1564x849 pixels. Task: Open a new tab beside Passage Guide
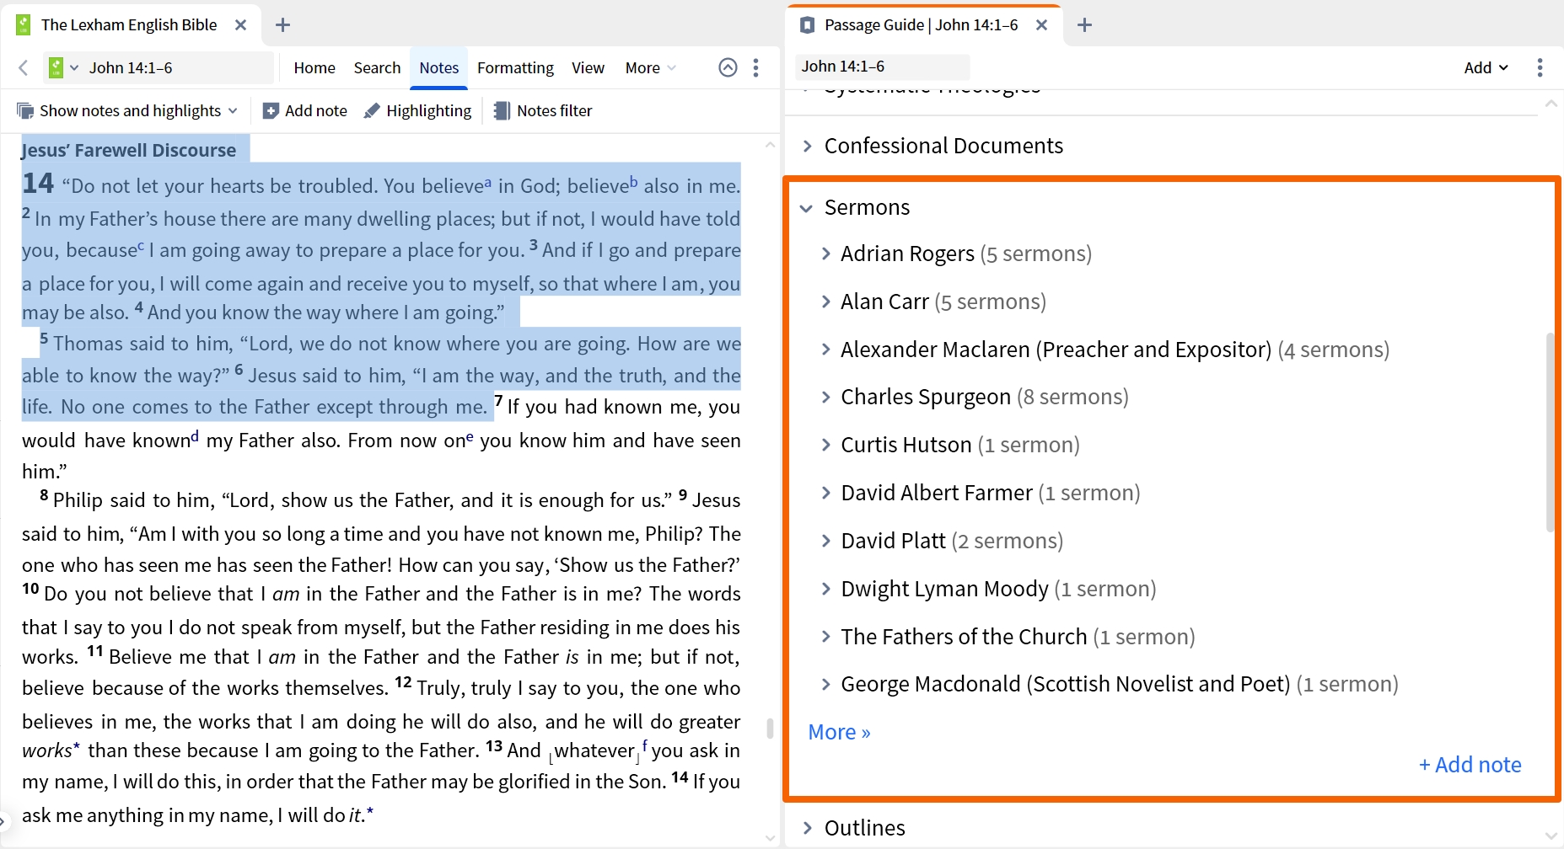coord(1085,25)
